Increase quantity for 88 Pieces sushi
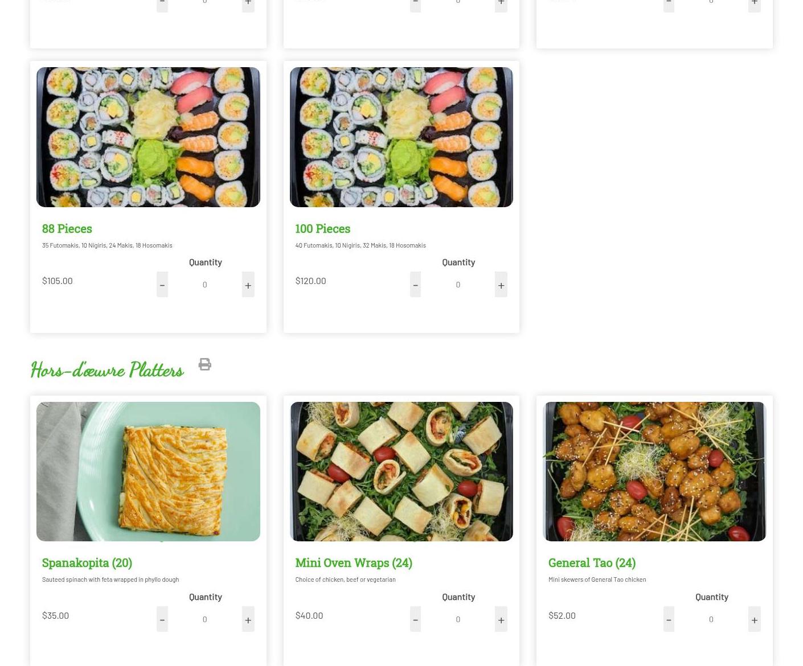The image size is (803, 666). (248, 285)
